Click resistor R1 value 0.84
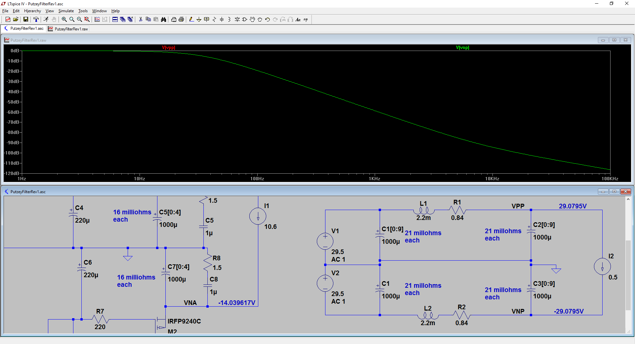 coord(457,218)
